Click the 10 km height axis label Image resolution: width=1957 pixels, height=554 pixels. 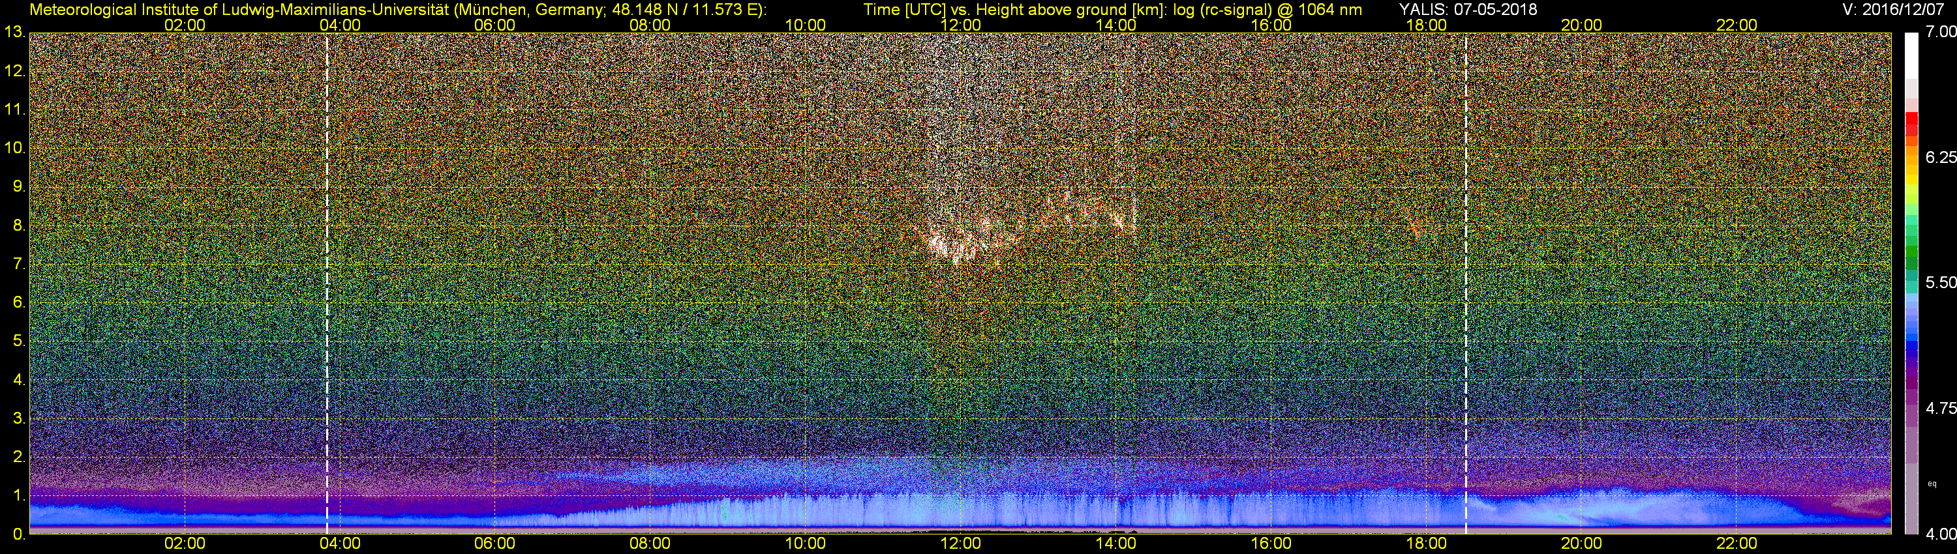(x=14, y=149)
